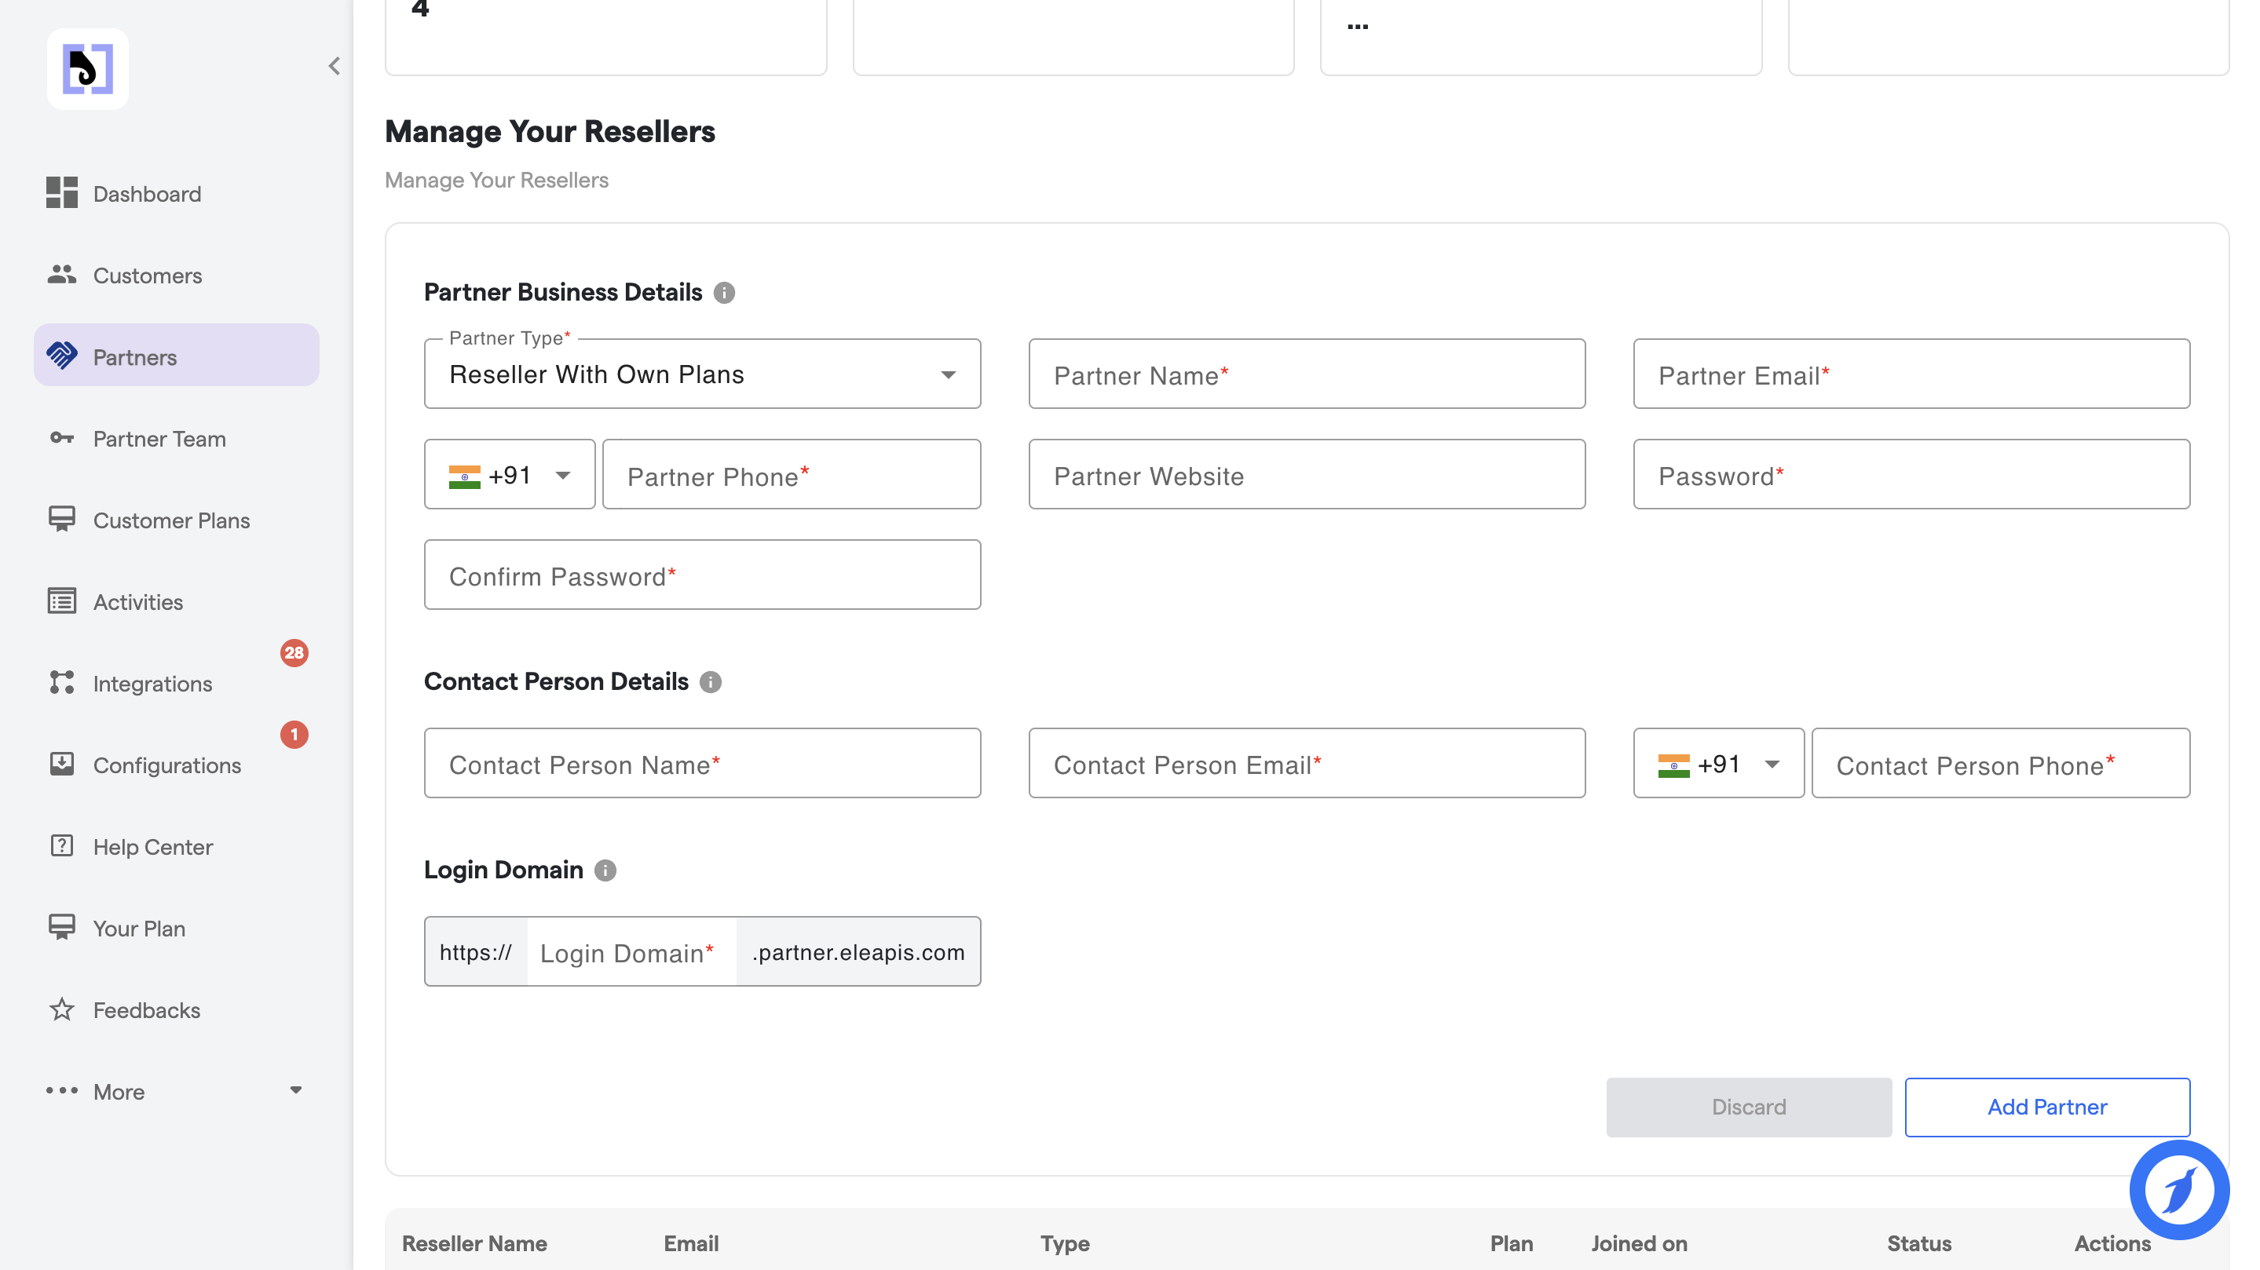Go to the Customers page
The image size is (2260, 1270).
click(148, 276)
